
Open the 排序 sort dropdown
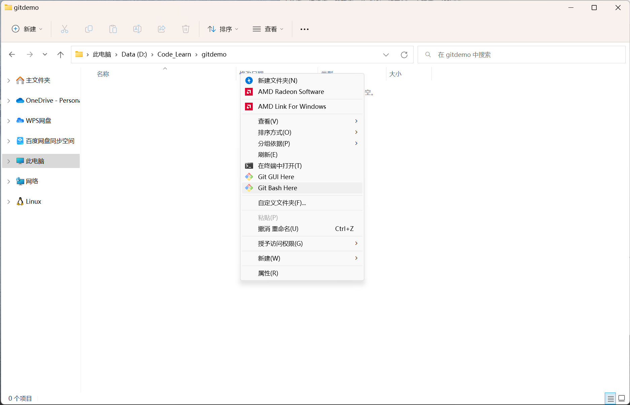pyautogui.click(x=223, y=29)
